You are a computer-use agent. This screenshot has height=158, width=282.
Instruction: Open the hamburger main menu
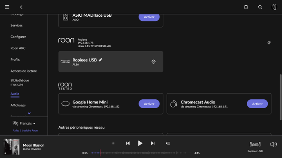coord(7,7)
